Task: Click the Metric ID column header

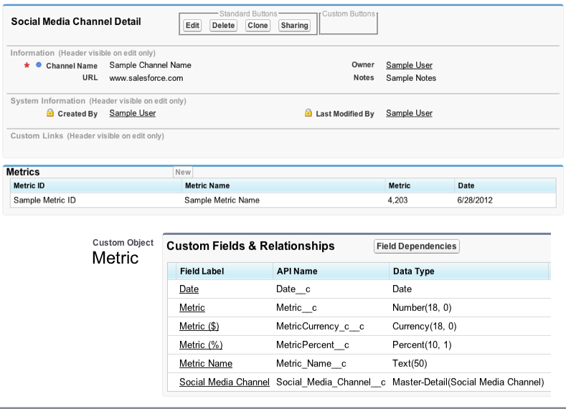Action: point(29,186)
